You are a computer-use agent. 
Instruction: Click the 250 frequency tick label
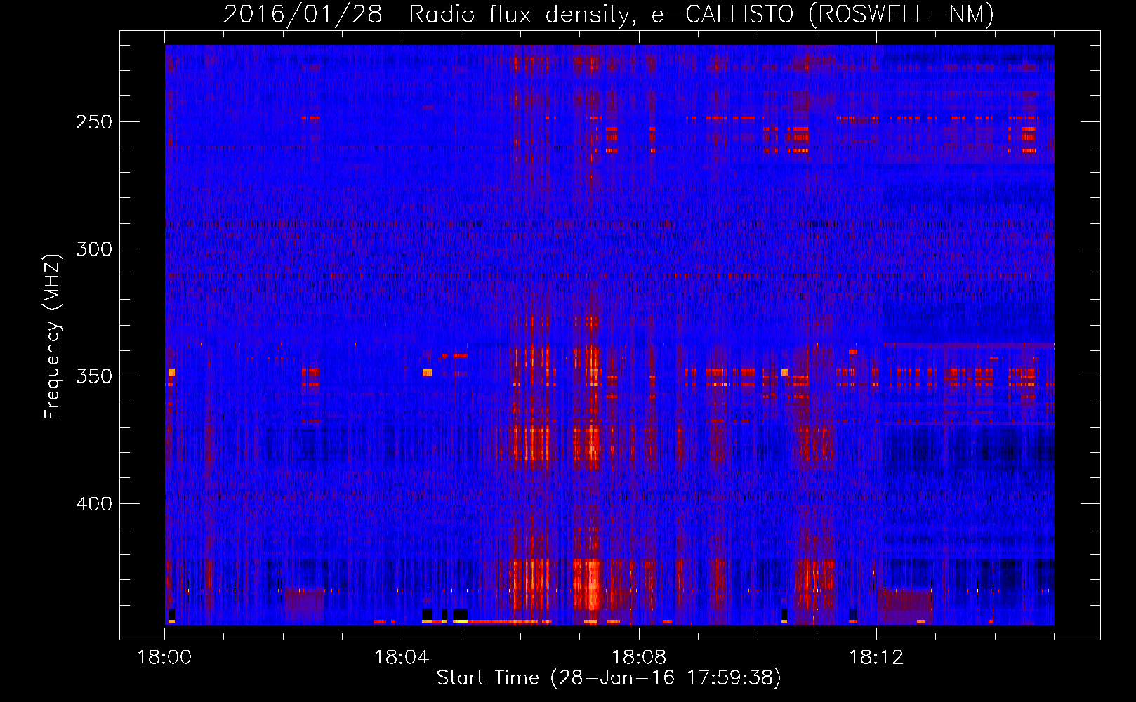tap(94, 122)
